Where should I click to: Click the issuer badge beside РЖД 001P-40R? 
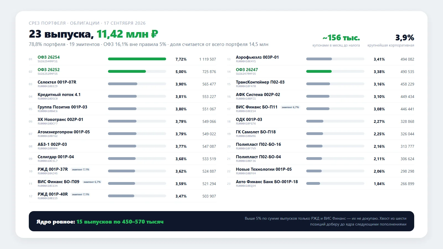(x=81, y=194)
